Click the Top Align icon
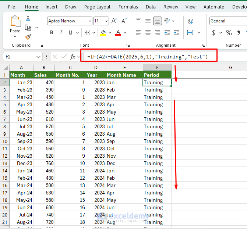 tap(138, 20)
